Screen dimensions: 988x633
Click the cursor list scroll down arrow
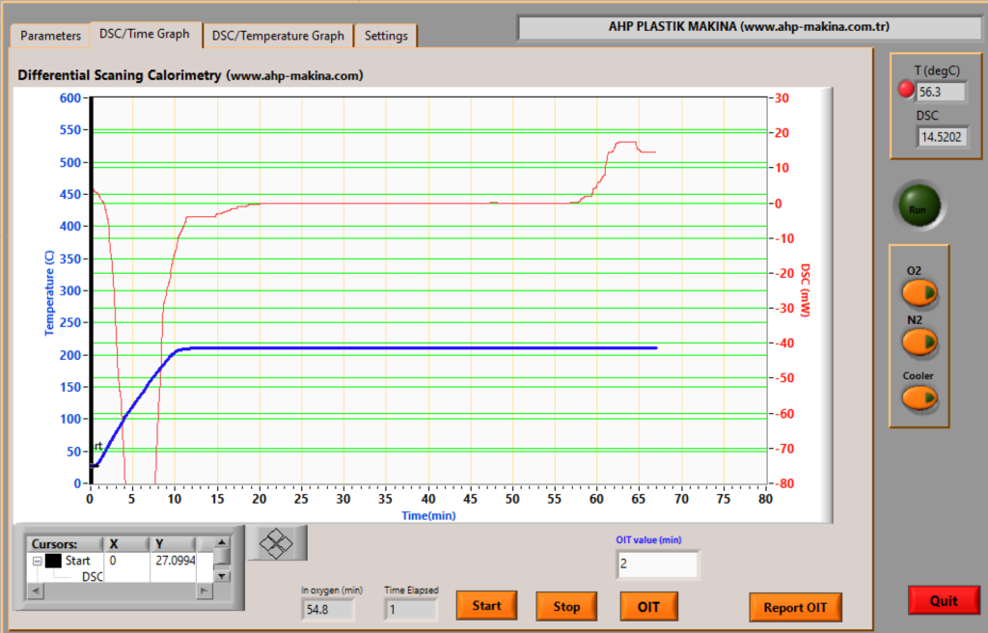[x=222, y=576]
